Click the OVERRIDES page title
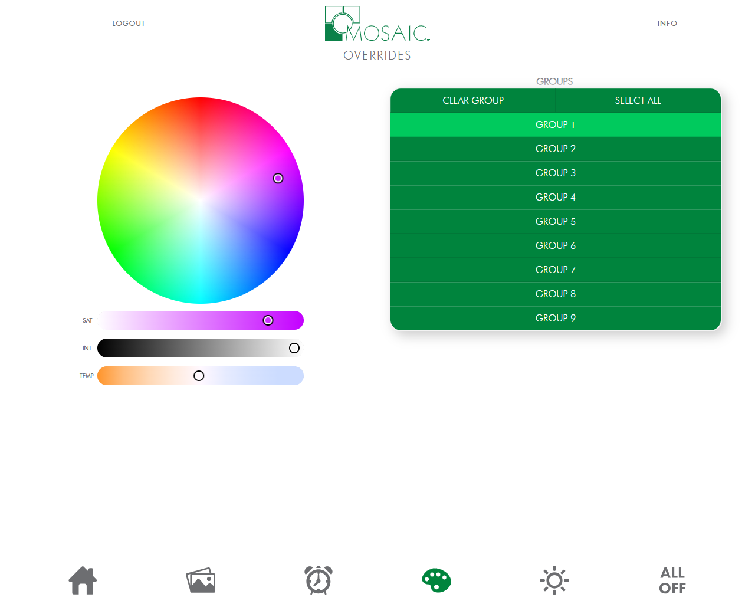The image size is (755, 604). point(377,55)
